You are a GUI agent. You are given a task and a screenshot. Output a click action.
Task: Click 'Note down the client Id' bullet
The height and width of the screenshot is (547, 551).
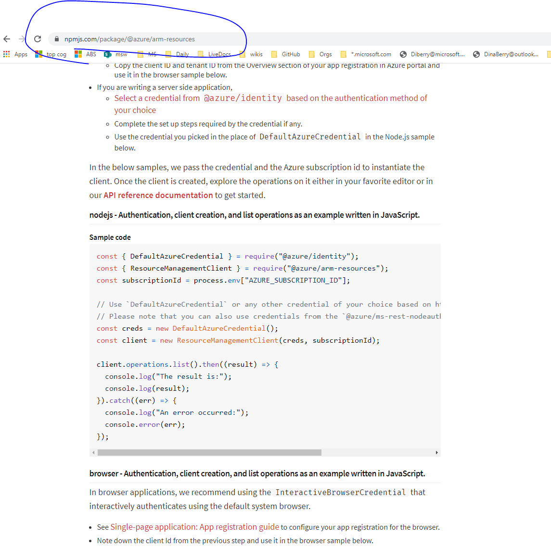[235, 541]
